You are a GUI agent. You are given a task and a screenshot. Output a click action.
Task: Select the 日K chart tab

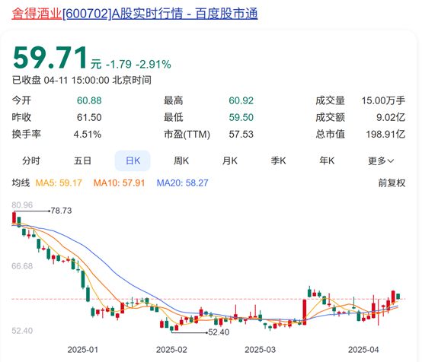133,160
